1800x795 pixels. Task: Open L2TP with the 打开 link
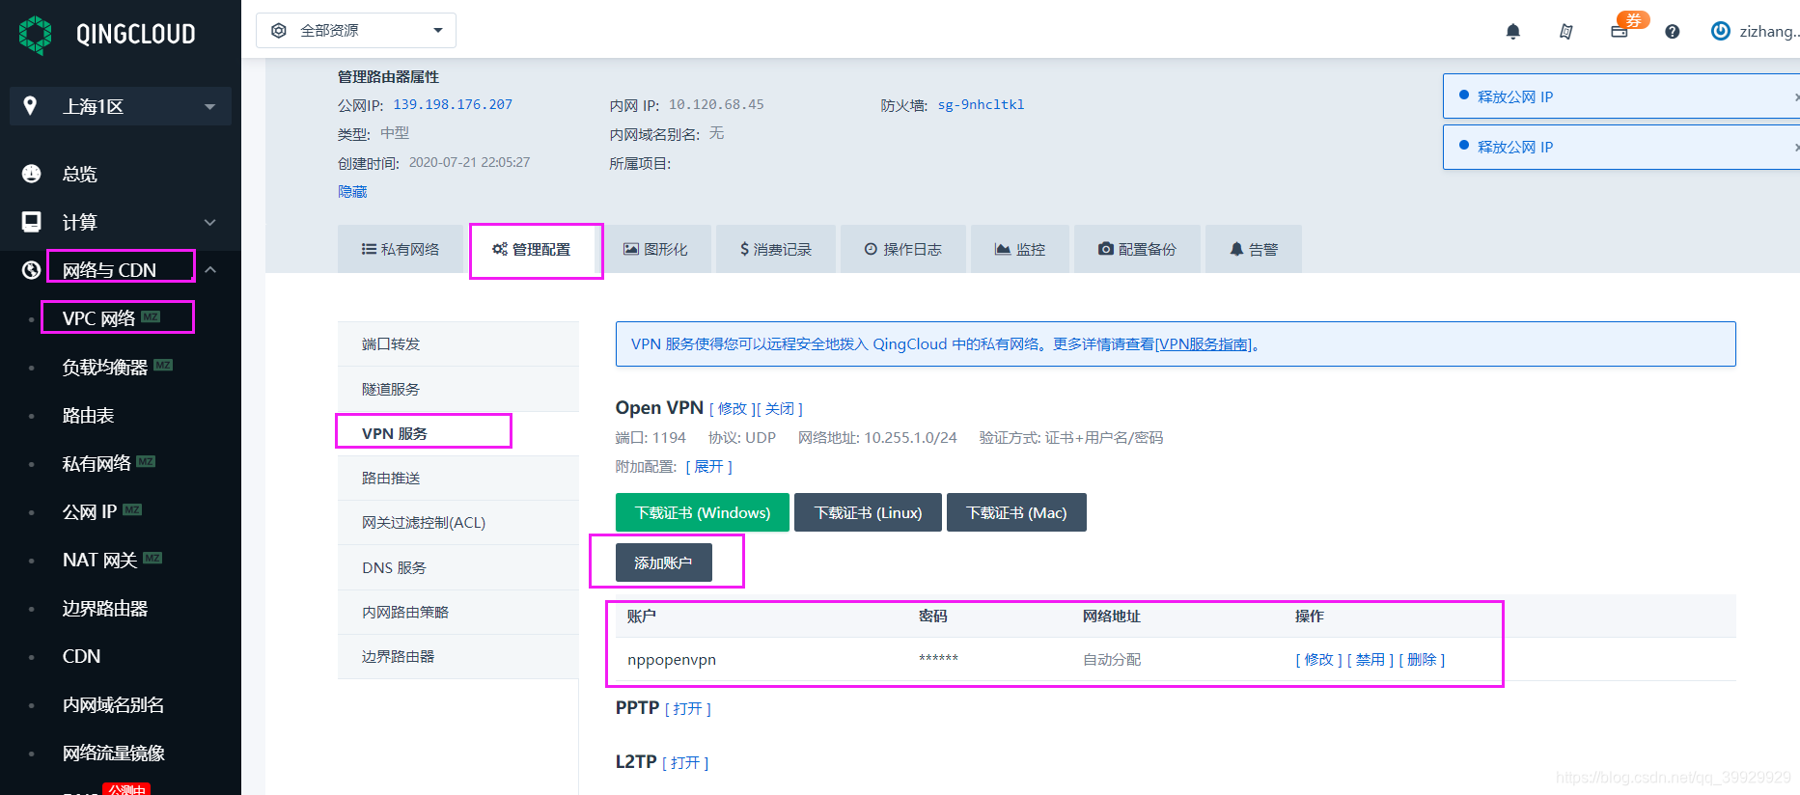tap(685, 763)
